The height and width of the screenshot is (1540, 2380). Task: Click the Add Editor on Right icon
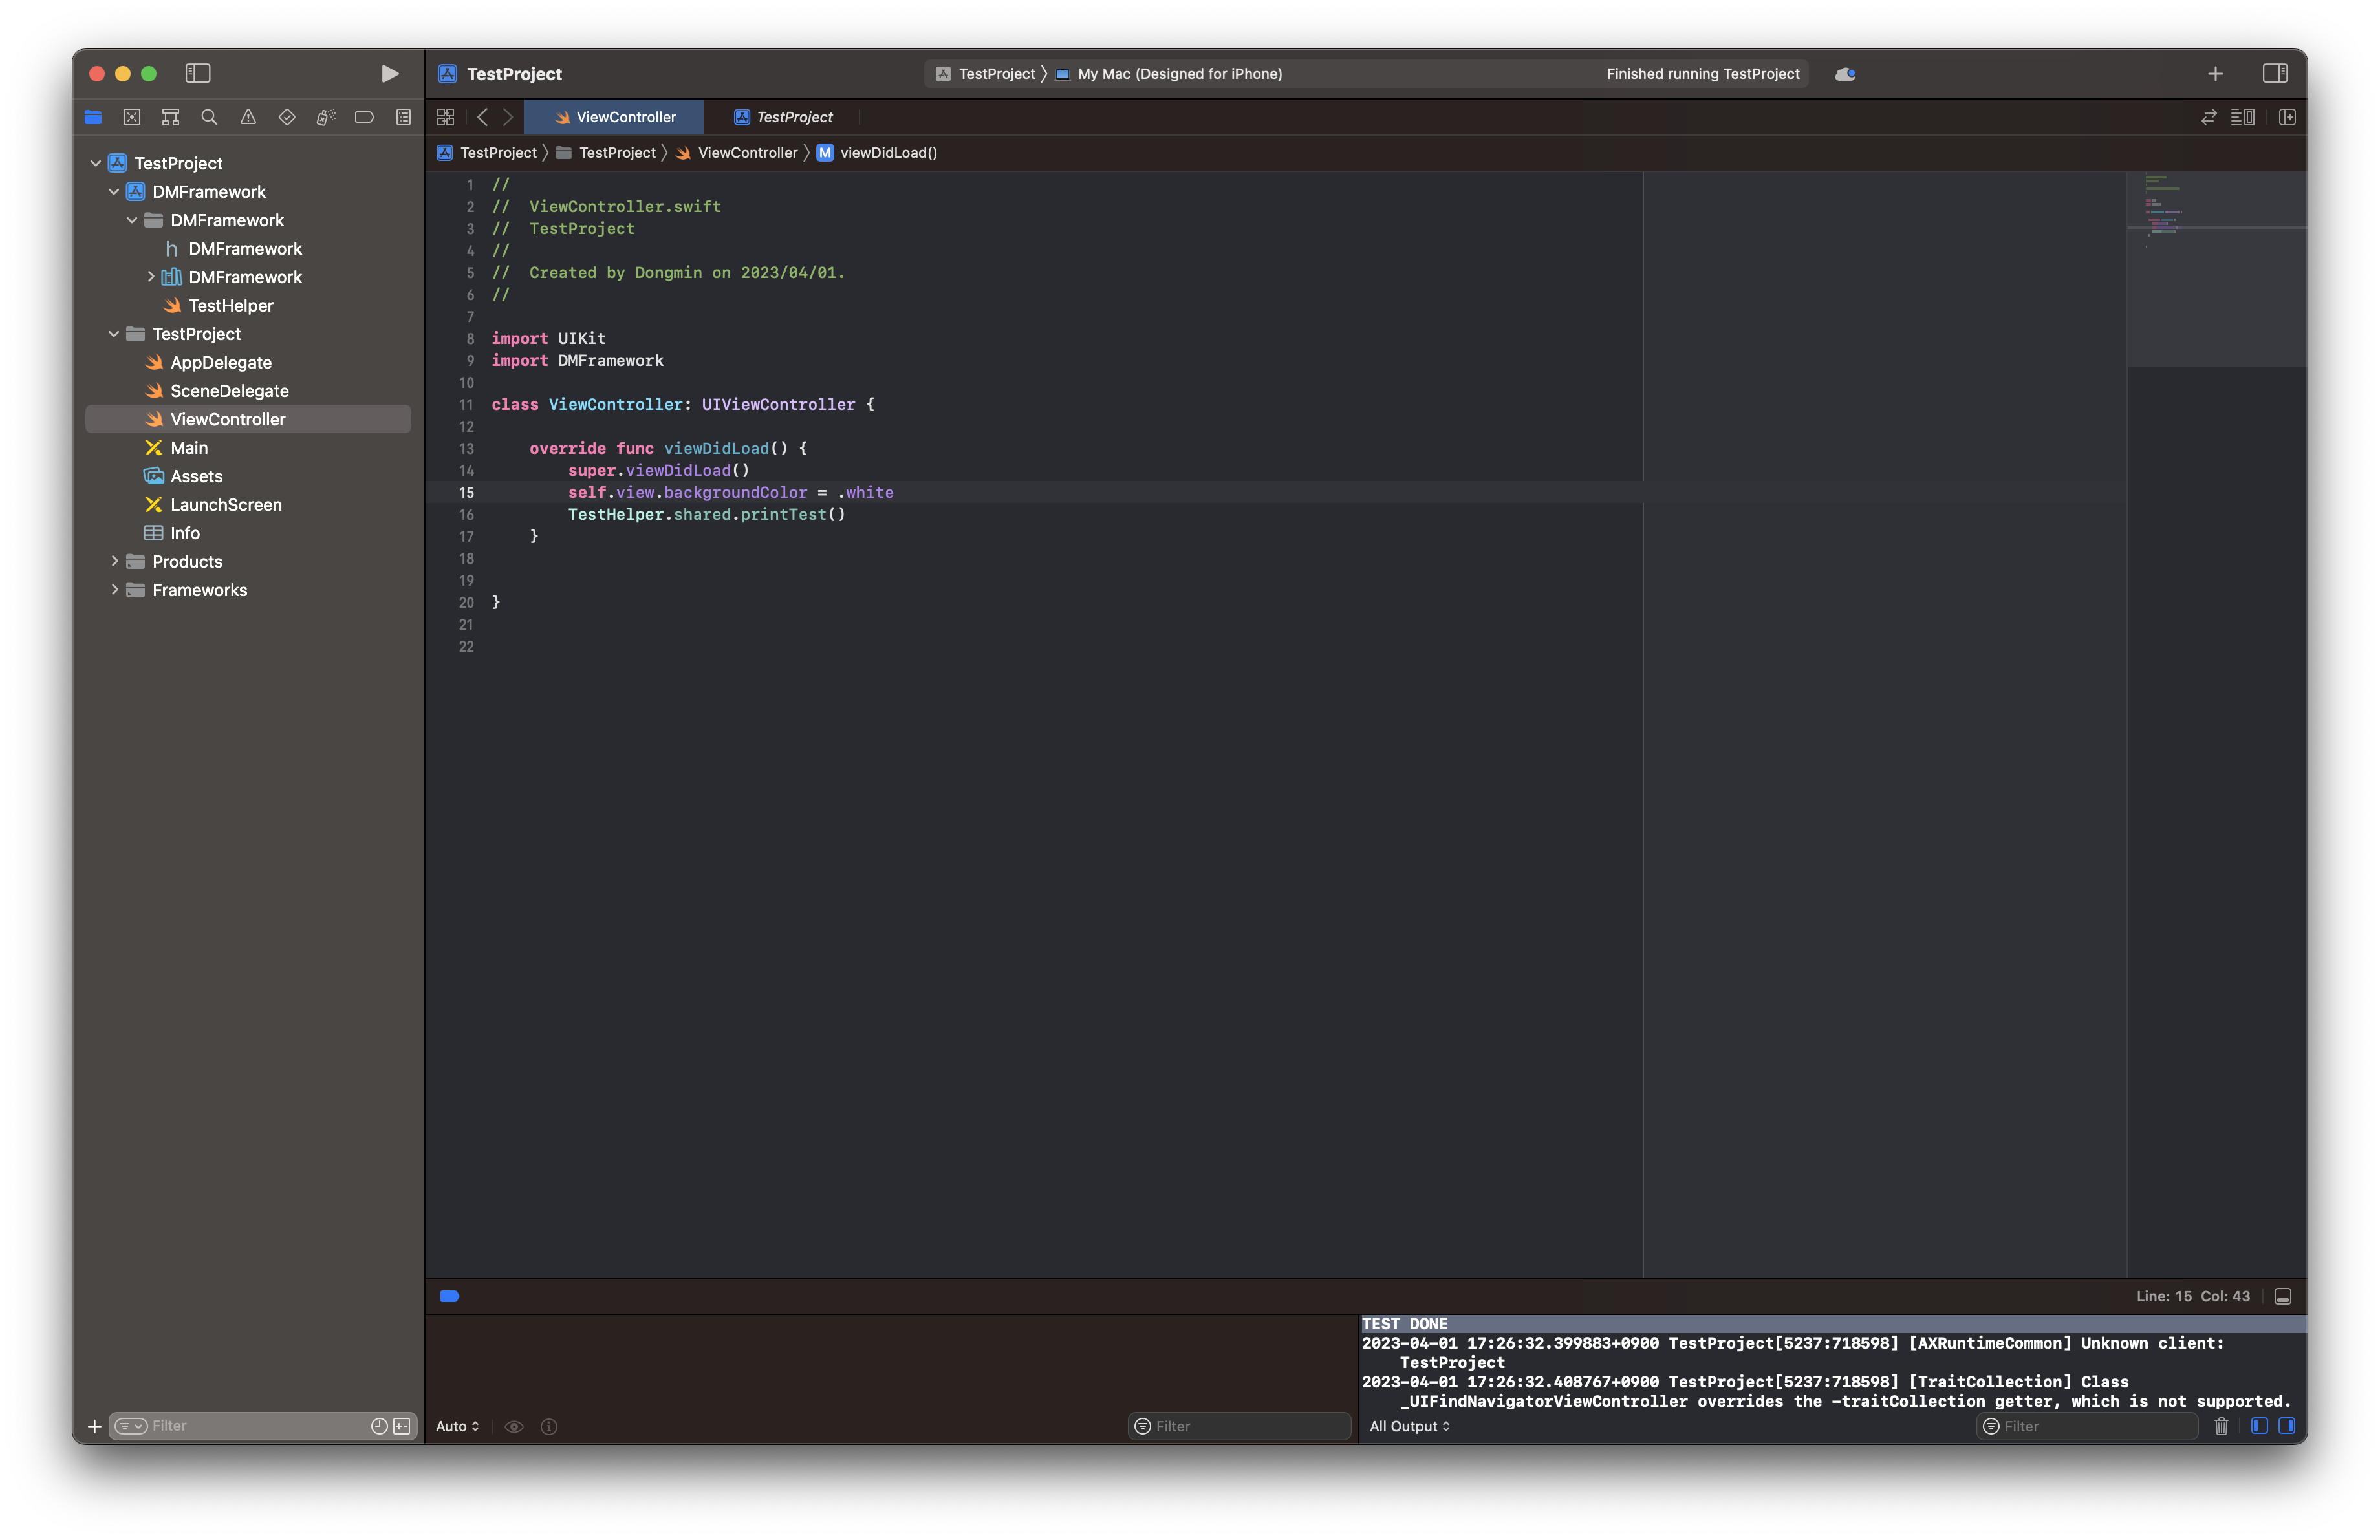click(x=2287, y=117)
